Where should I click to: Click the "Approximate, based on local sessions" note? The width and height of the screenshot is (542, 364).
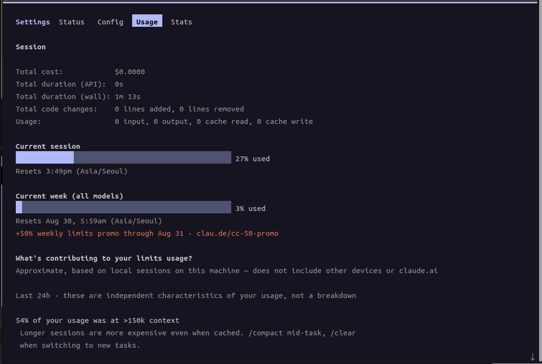coord(227,271)
